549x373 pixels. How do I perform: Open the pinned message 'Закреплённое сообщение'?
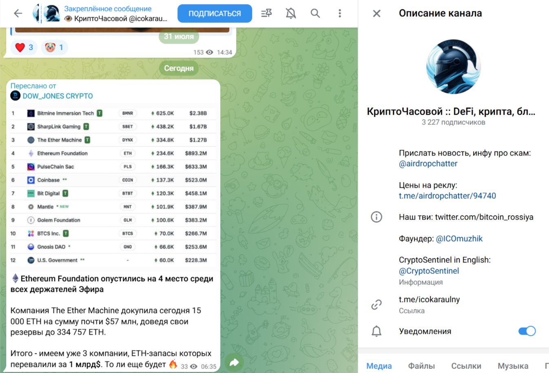[108, 9]
